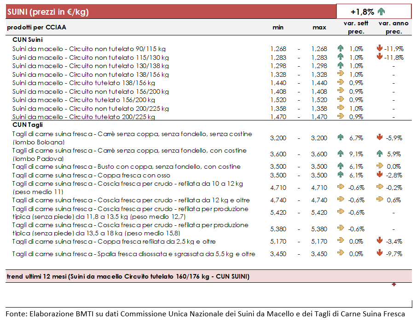416x320 pixels.
Task: Click row label 'Circuito tutelato 156/200 kg'
Action: [84, 100]
